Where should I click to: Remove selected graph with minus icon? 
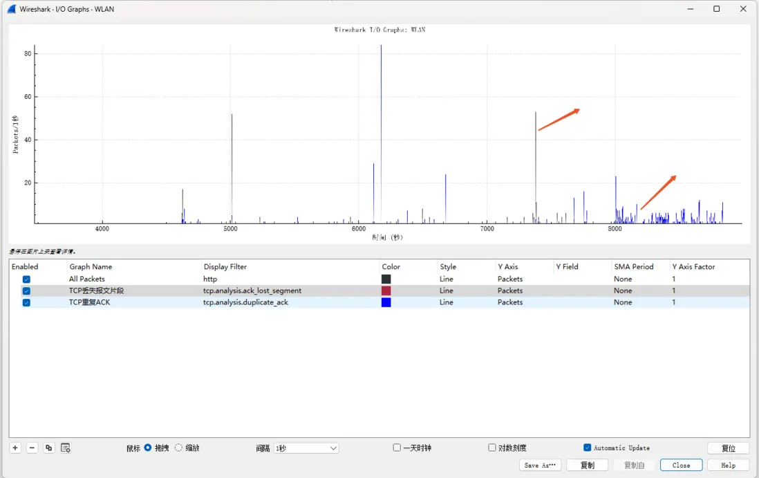click(x=32, y=448)
